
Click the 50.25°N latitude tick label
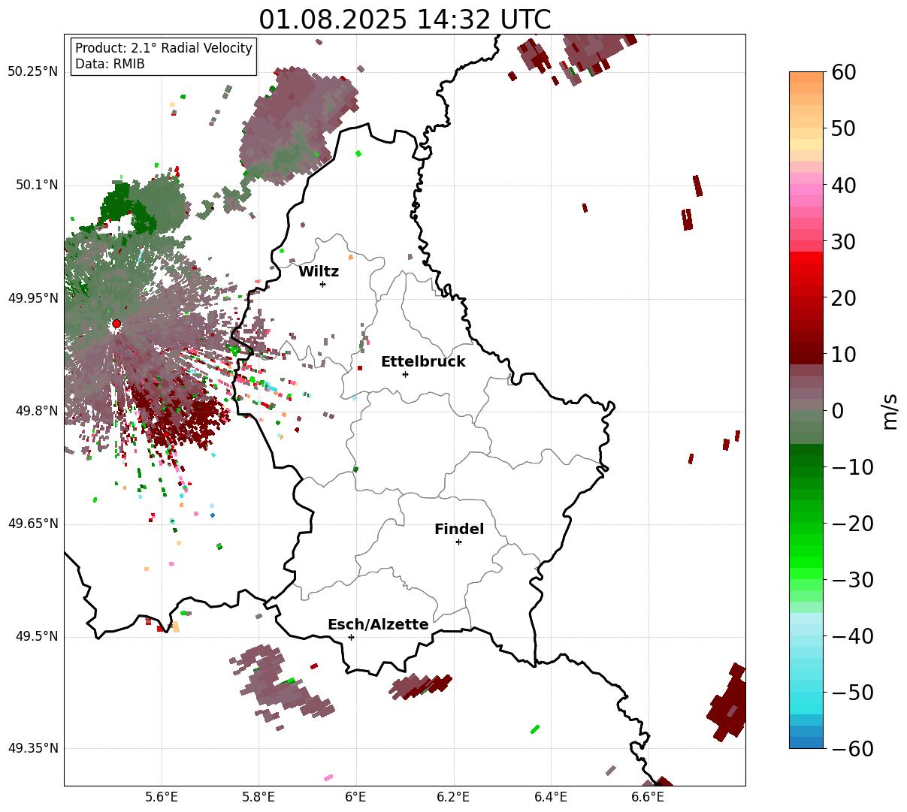click(33, 72)
